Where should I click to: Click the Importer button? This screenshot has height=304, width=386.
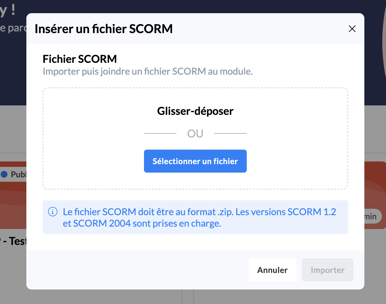click(327, 270)
